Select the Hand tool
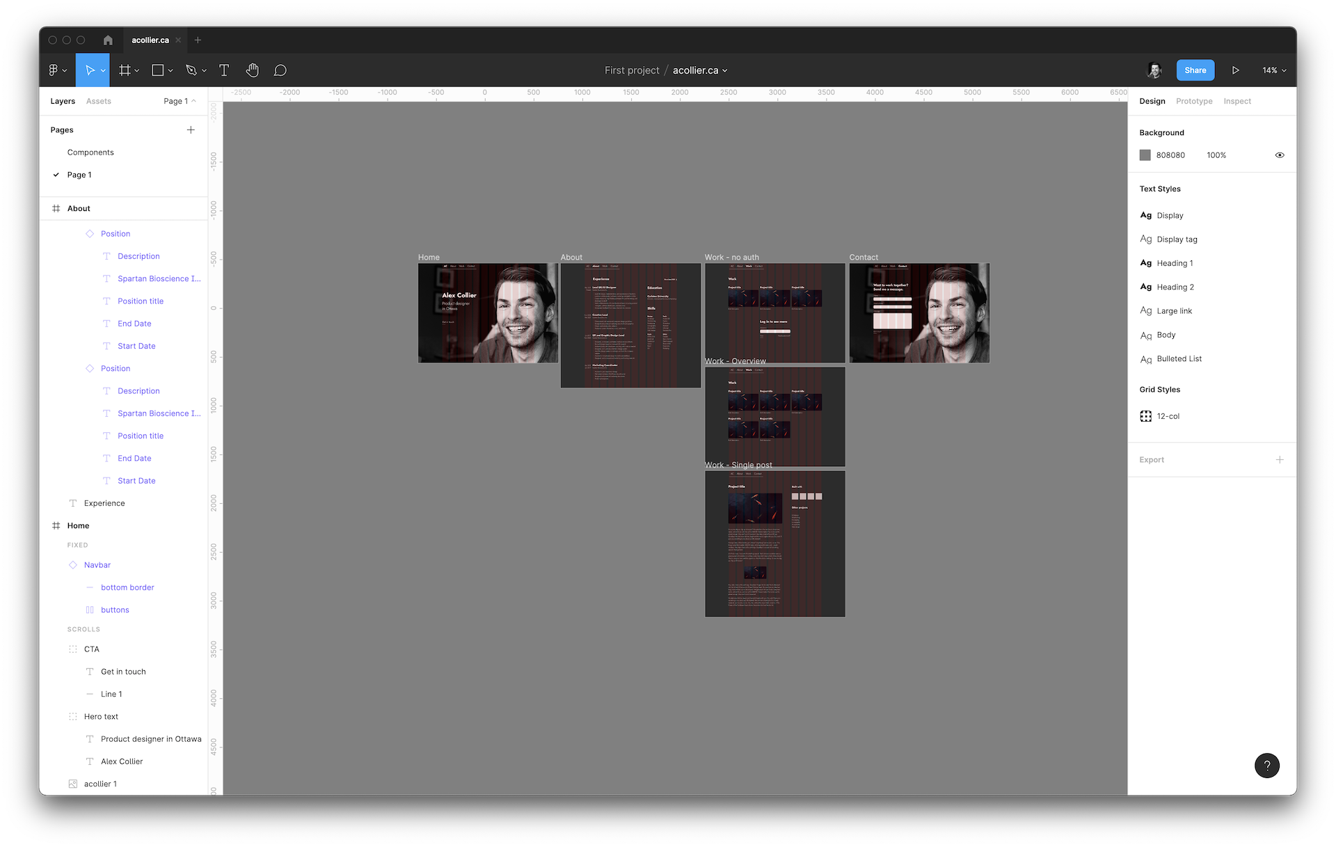This screenshot has width=1336, height=847. (x=252, y=70)
